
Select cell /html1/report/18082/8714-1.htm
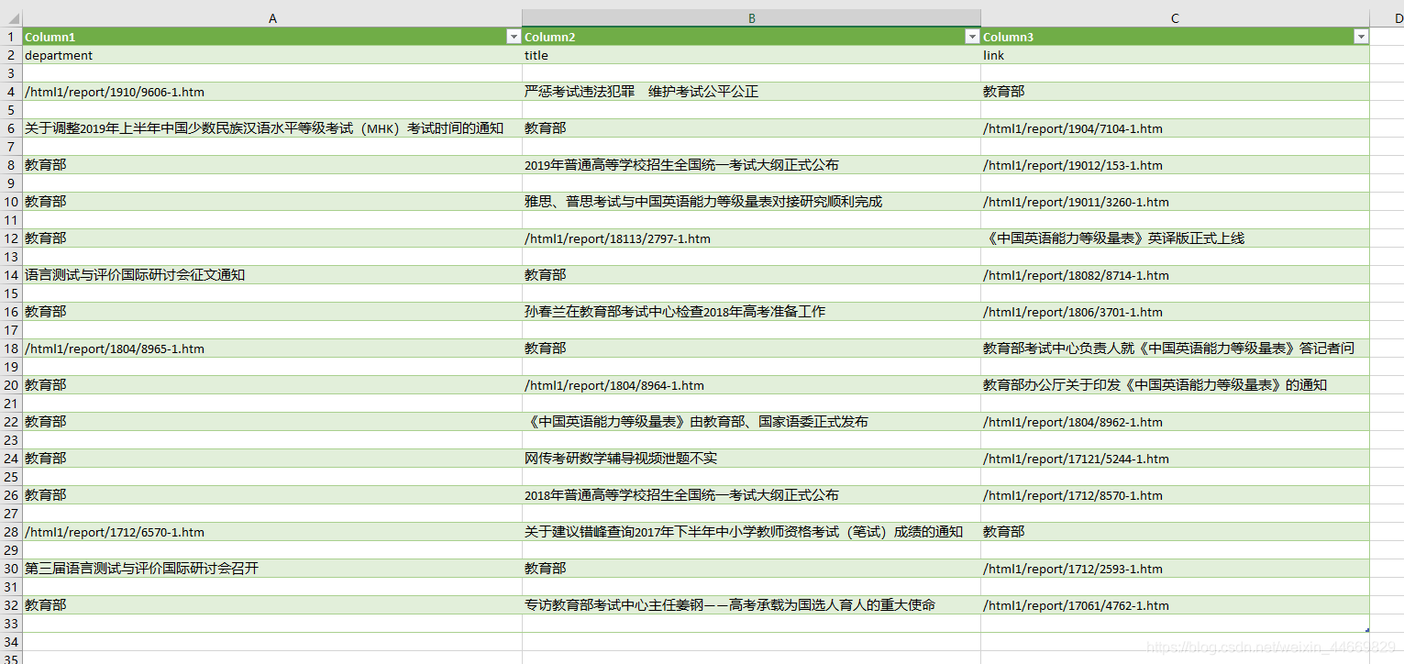pos(1175,275)
